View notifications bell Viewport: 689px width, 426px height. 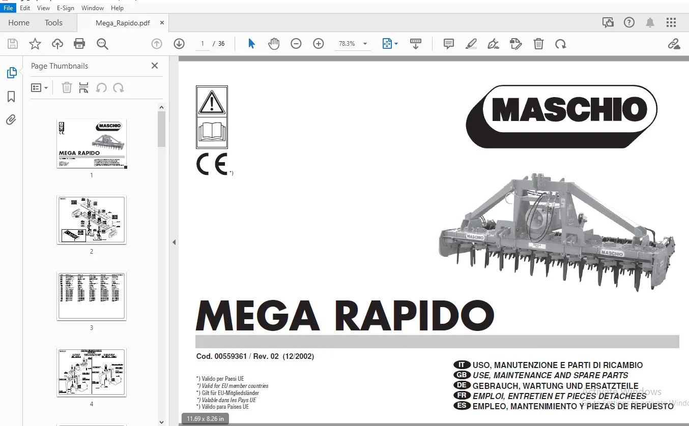(650, 22)
